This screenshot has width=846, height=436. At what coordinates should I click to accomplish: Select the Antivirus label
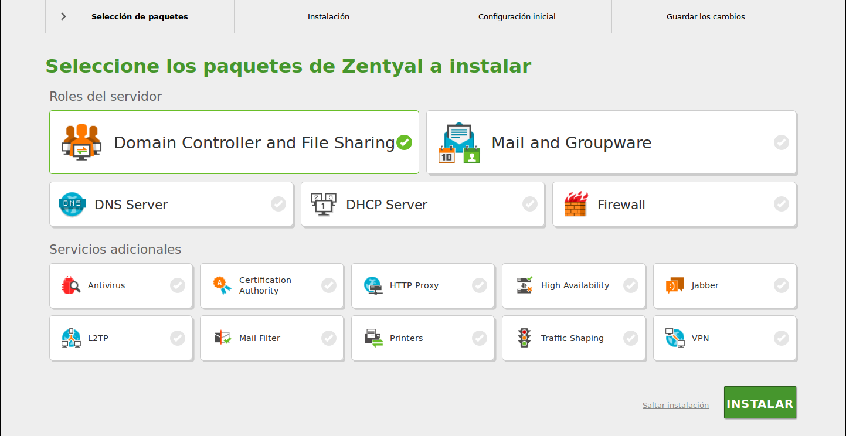[107, 285]
